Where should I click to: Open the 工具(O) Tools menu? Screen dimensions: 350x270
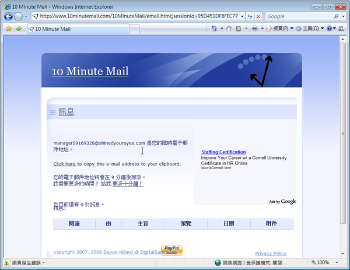coord(310,29)
